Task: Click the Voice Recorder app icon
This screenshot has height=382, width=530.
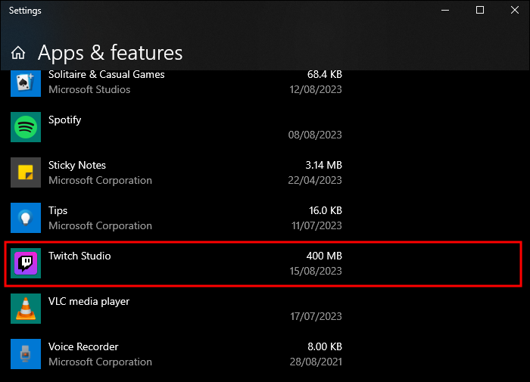Action: click(x=26, y=354)
